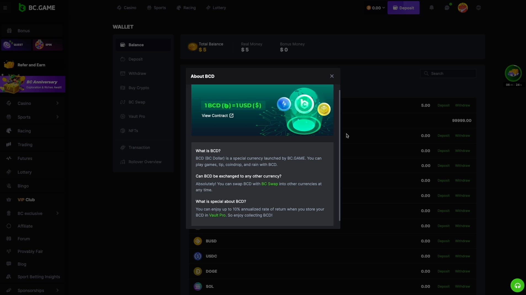Open Sport Betting Insights in sidebar
The image size is (526, 295).
point(32,277)
